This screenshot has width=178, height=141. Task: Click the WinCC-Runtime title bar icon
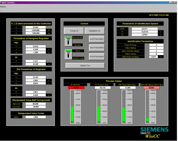(x=0, y=2)
